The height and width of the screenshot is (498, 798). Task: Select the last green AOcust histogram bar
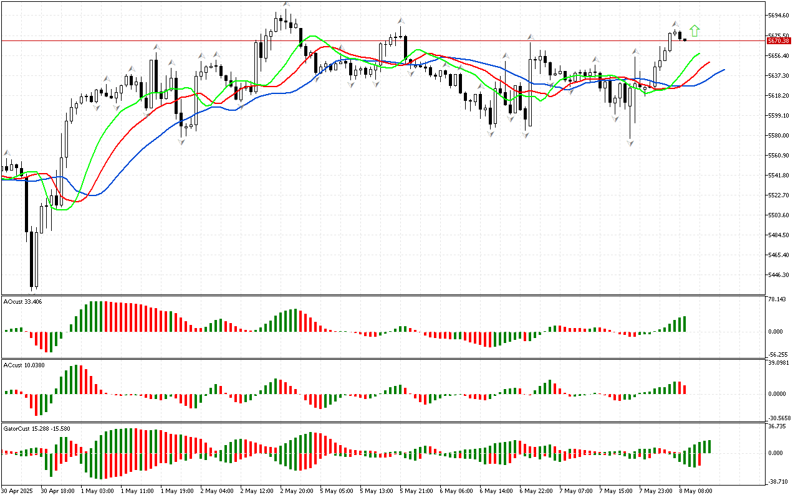(x=685, y=324)
